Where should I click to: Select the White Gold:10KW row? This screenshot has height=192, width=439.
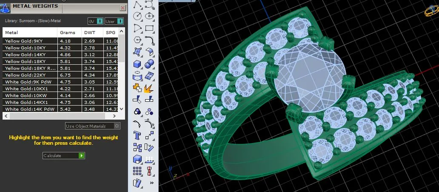[60, 96]
